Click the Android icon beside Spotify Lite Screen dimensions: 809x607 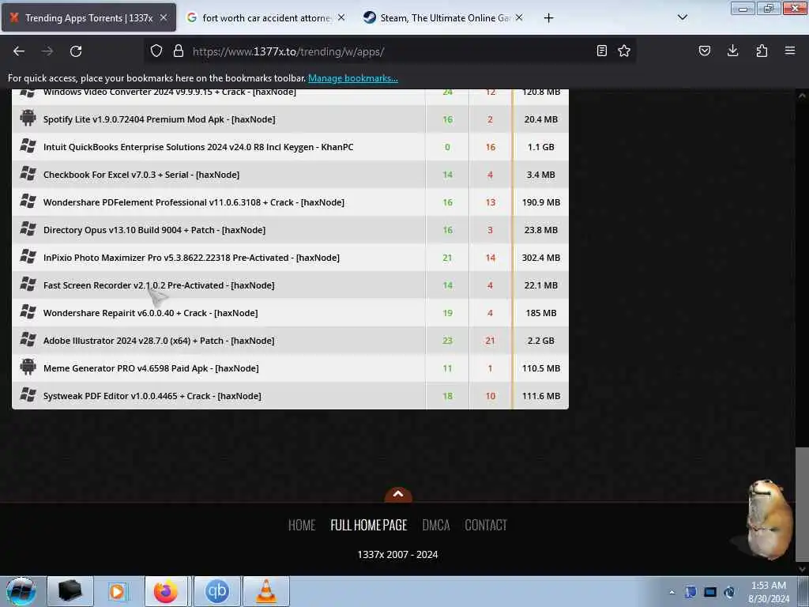tap(28, 119)
